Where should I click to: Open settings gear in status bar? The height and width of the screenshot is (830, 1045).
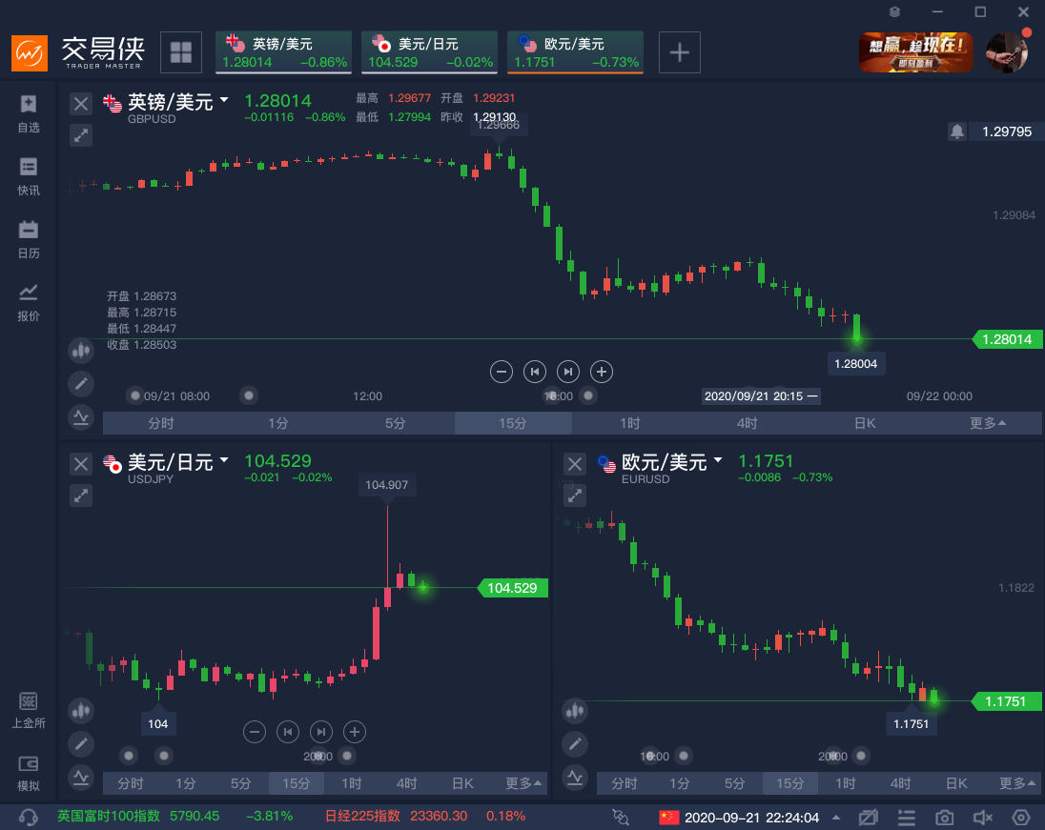(x=1021, y=818)
